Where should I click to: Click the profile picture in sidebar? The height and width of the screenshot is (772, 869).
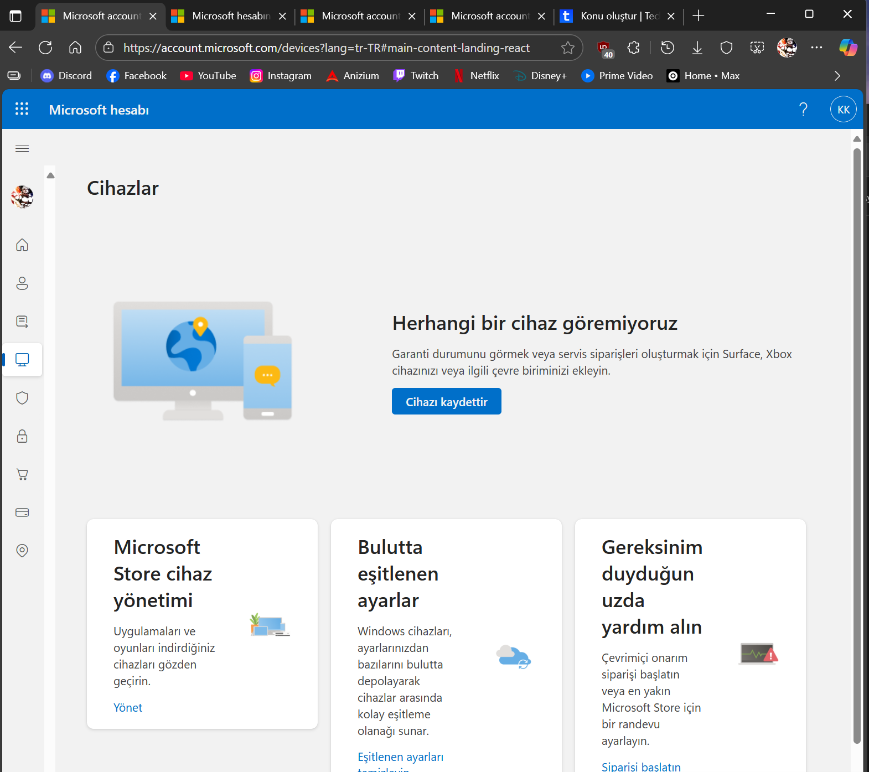pyautogui.click(x=22, y=197)
